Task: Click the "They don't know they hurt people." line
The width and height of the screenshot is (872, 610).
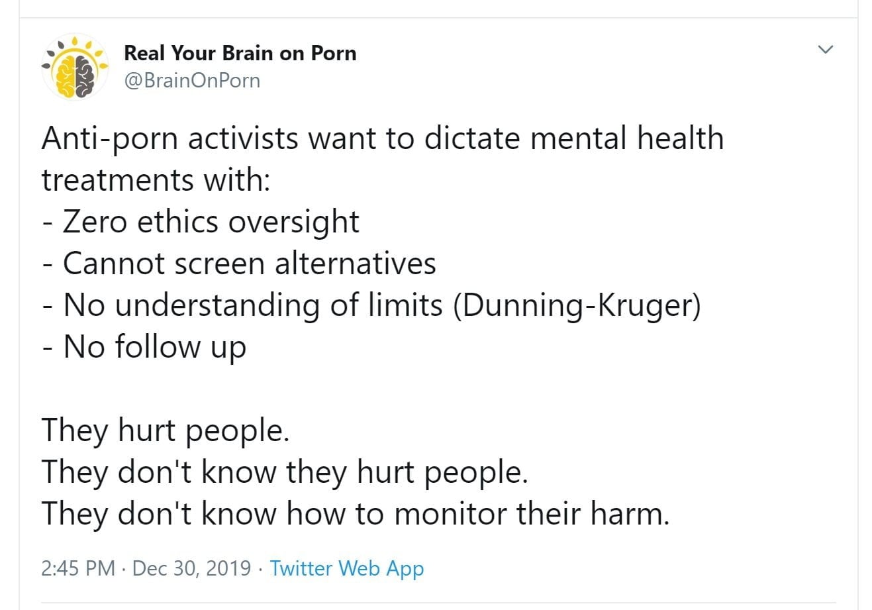Action: coord(285,472)
